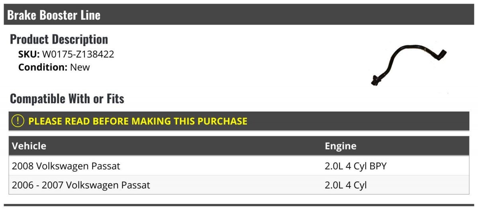Open the PLEASE READ BEFORE MAKING THIS PURCHASE notice
This screenshot has width=478, height=210.
tap(138, 121)
